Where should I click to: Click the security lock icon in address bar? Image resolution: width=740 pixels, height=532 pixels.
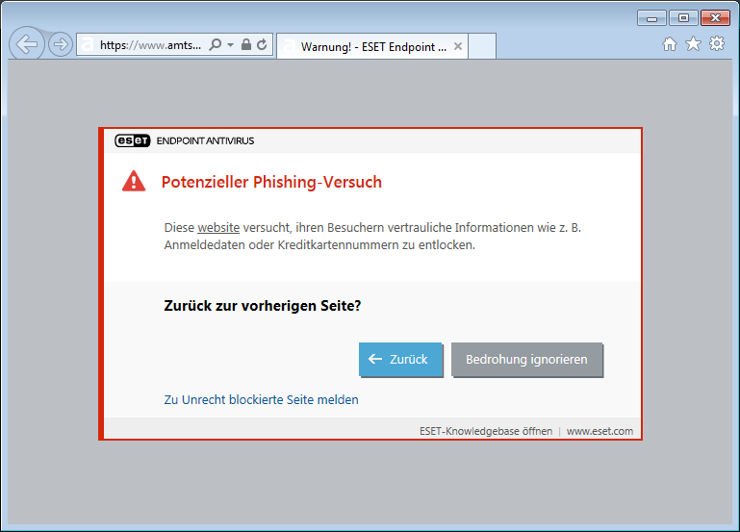246,44
